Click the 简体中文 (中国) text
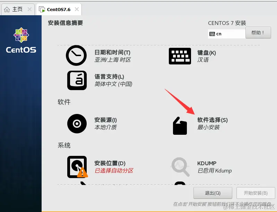Viewport: 277px width, 212px height. tap(113, 84)
